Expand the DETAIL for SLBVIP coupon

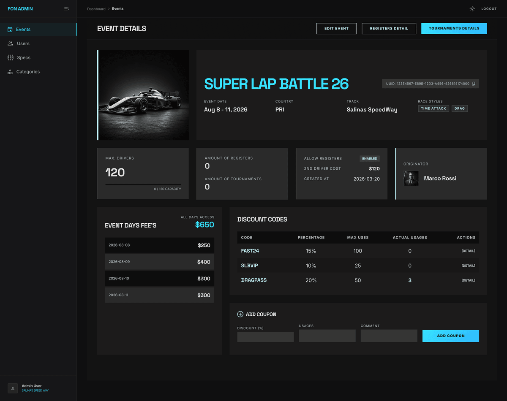[468, 266]
